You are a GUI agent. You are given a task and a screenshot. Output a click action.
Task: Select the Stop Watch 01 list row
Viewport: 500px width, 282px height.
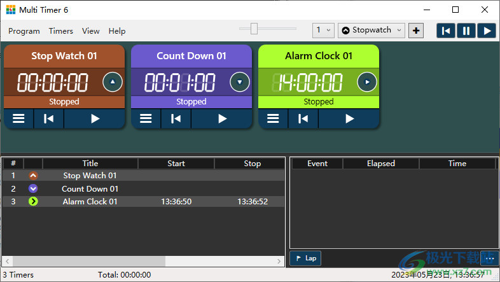[144, 176]
